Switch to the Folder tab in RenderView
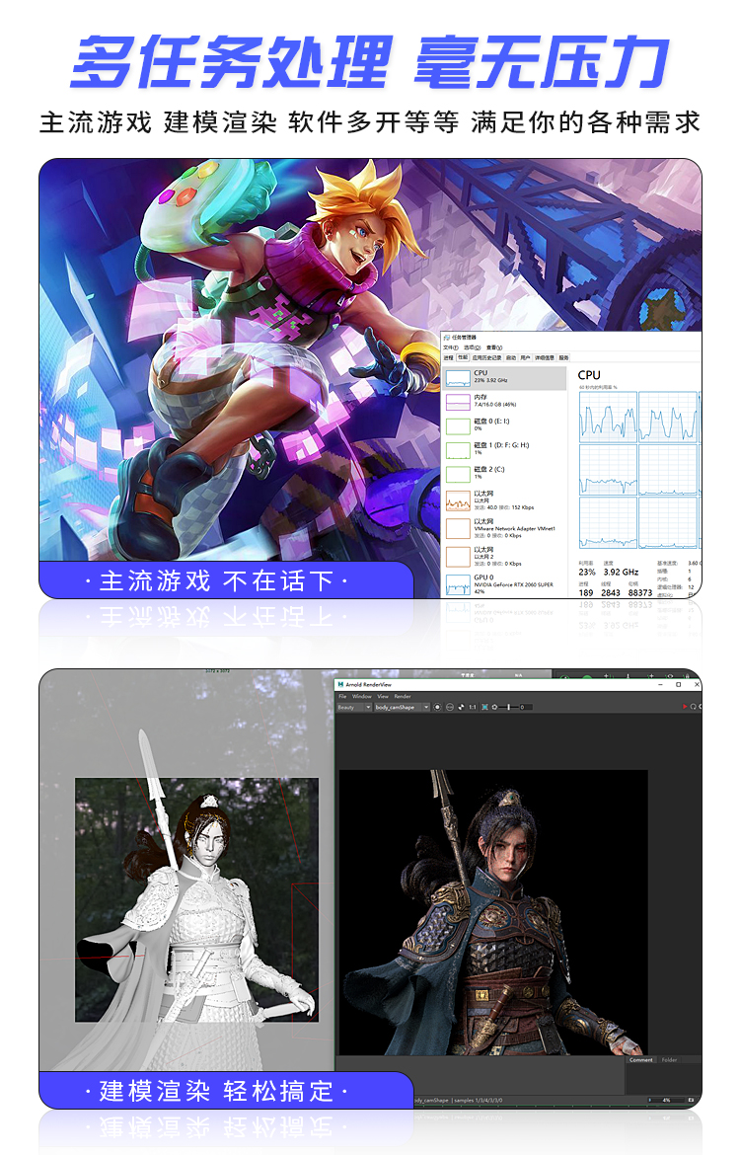 [669, 1060]
